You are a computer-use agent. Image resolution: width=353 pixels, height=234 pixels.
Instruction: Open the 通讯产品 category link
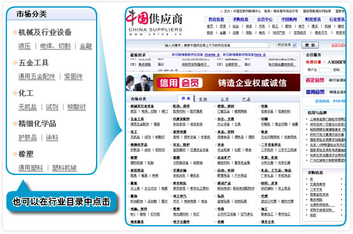pyautogui.click(x=224, y=183)
